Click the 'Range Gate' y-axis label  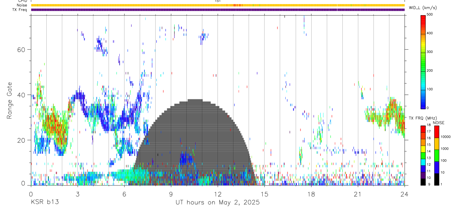point(10,100)
